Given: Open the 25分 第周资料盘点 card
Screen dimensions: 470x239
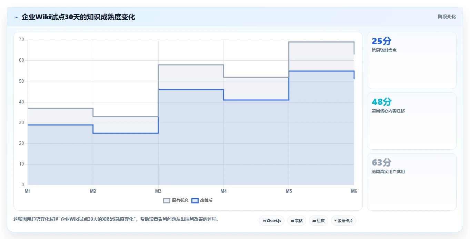Looking at the screenshot, I should click(412, 60).
